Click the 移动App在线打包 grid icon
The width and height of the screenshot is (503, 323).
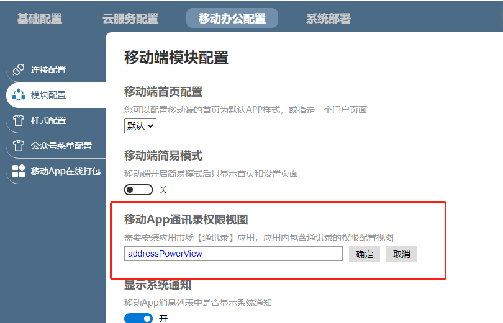click(19, 171)
